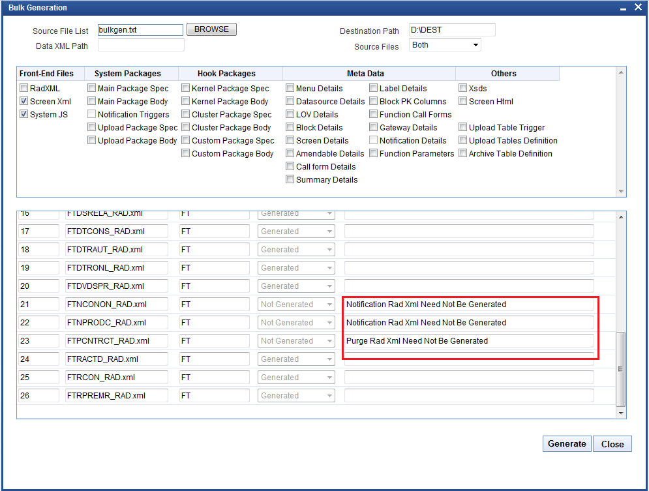This screenshot has height=491, width=649.
Task: Open status dropdown for row 18
Action: [296, 250]
